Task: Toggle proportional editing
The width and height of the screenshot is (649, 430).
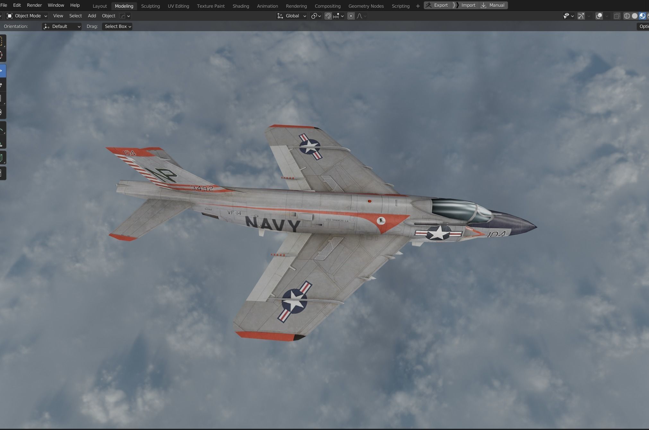Action: (351, 16)
